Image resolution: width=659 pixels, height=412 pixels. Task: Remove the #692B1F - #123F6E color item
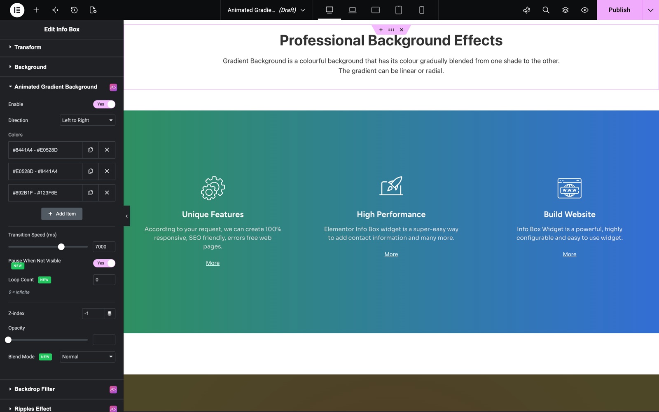click(107, 193)
